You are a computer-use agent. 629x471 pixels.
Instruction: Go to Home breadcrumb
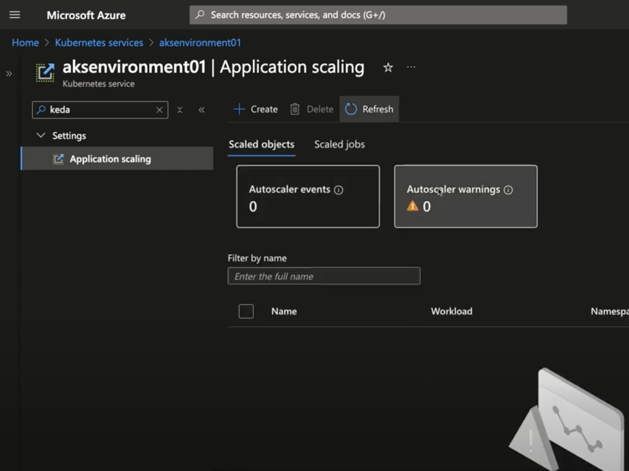(25, 42)
